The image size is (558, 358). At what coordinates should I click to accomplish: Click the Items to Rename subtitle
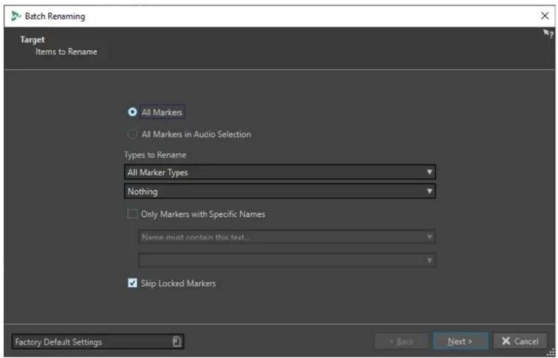point(66,51)
